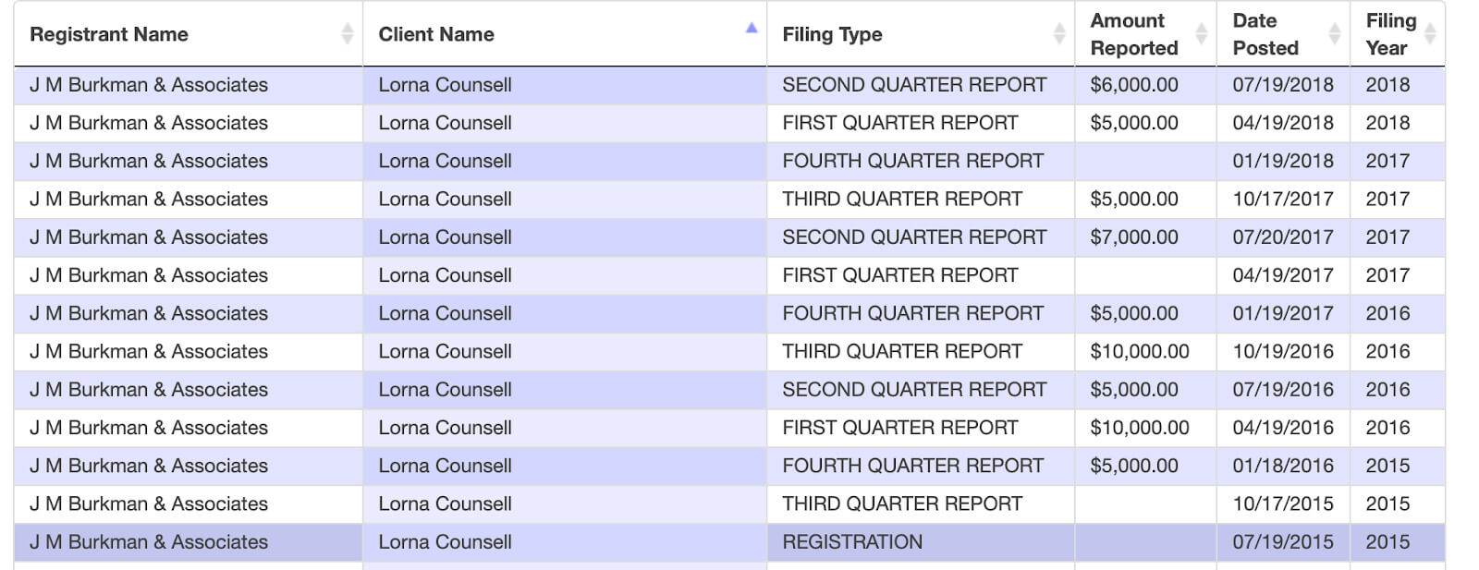This screenshot has height=570, width=1479.
Task: Click the Date Posted sort arrows
Action: 1335,34
